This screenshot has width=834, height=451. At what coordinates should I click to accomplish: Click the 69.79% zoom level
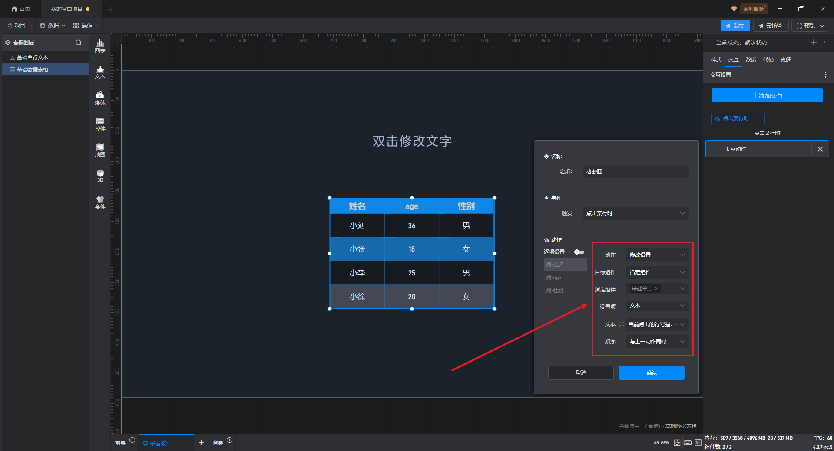[662, 443]
